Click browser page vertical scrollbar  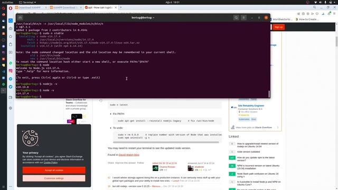[336, 41]
